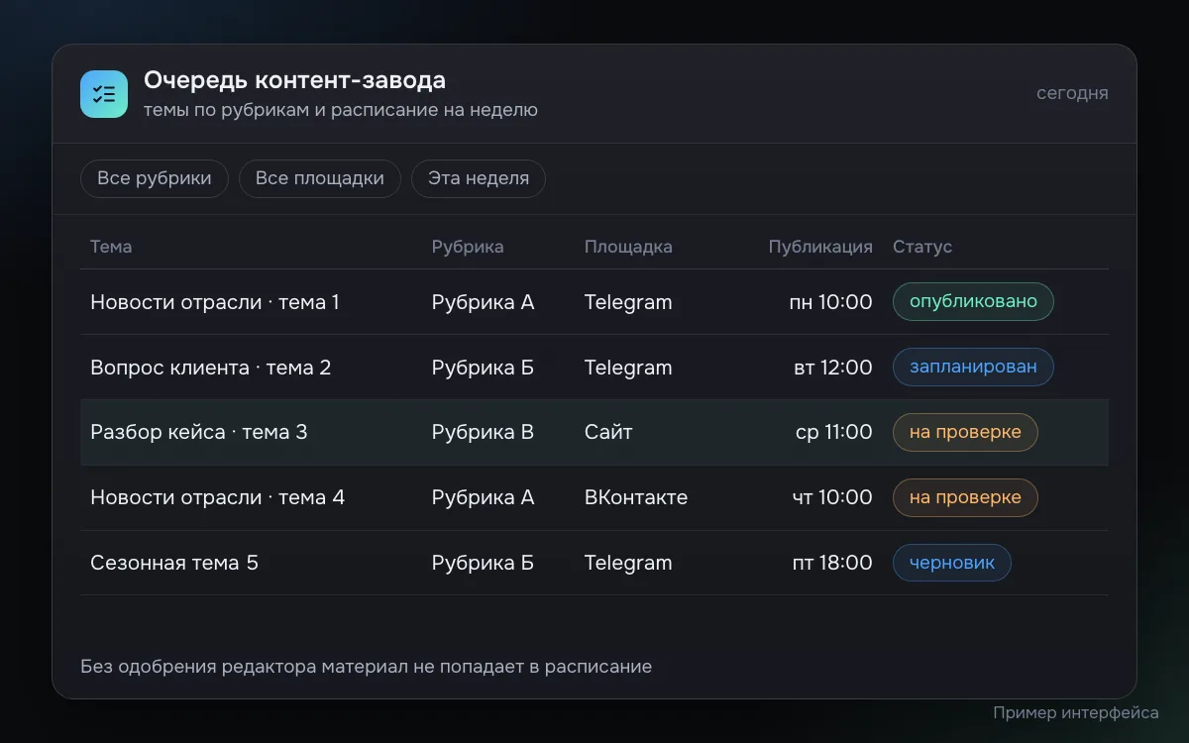Click the "Публикация" column header
Viewport: 1189px width, 743px height.
tap(820, 247)
